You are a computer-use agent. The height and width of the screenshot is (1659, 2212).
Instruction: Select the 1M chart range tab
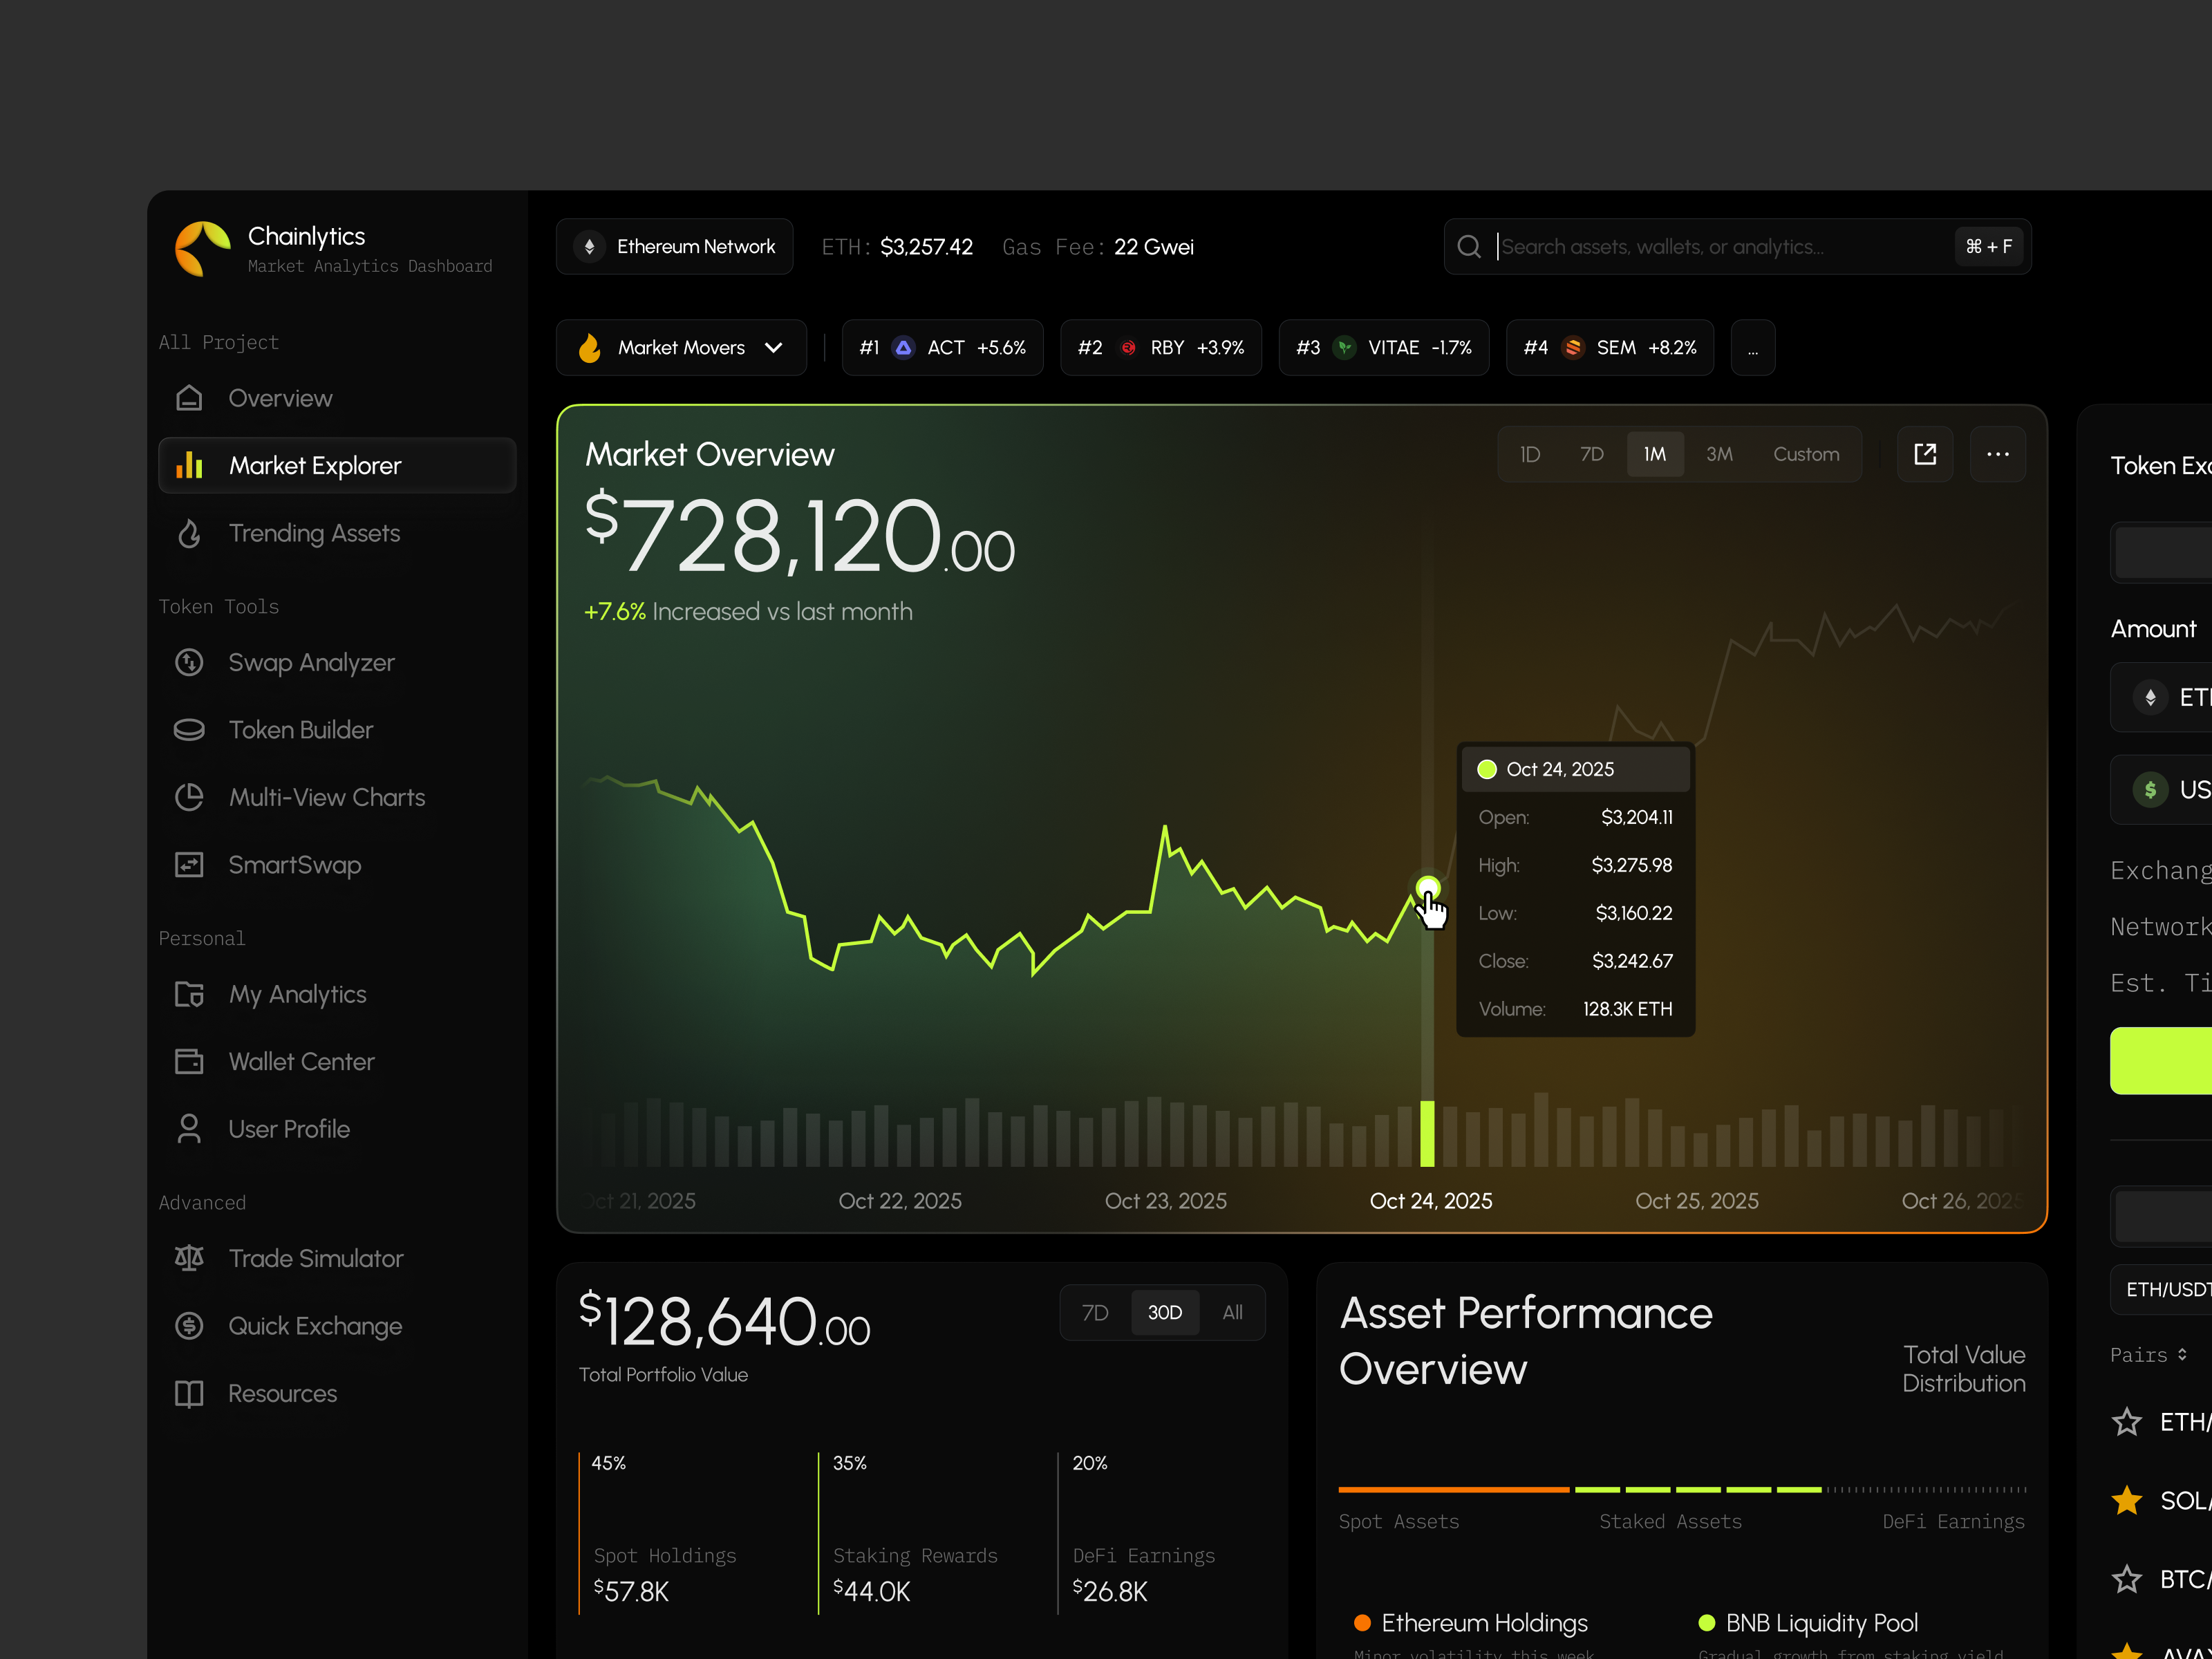point(1655,454)
